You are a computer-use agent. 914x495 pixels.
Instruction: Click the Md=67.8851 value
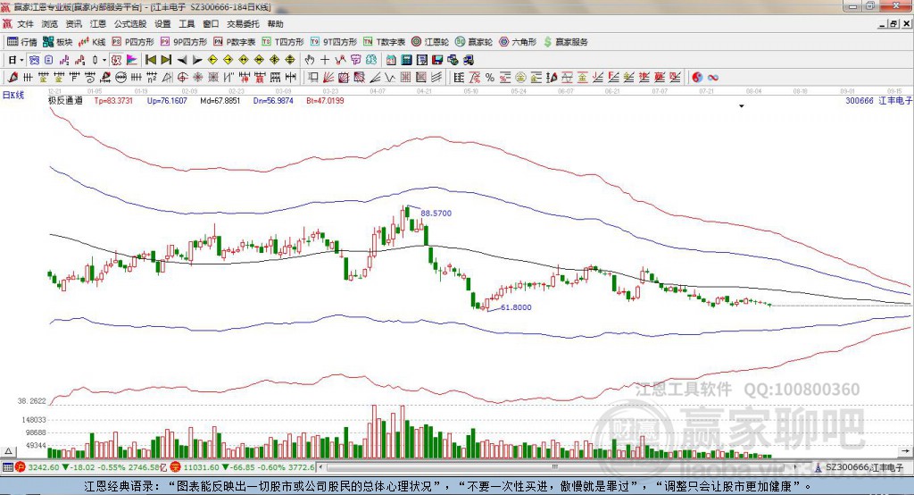[x=220, y=100]
